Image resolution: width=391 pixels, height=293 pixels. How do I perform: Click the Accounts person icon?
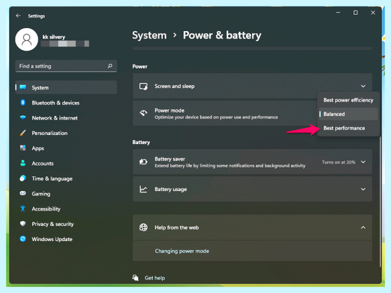pyautogui.click(x=23, y=163)
